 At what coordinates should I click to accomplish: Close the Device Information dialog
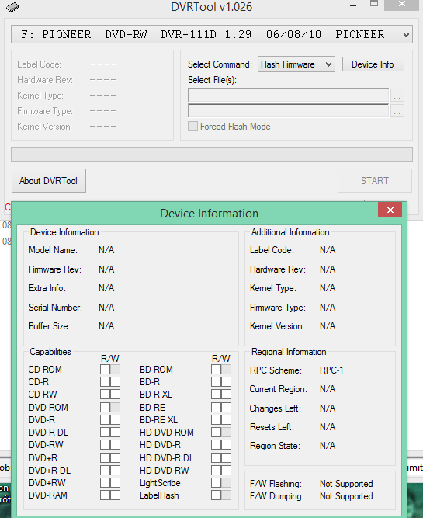coord(390,210)
